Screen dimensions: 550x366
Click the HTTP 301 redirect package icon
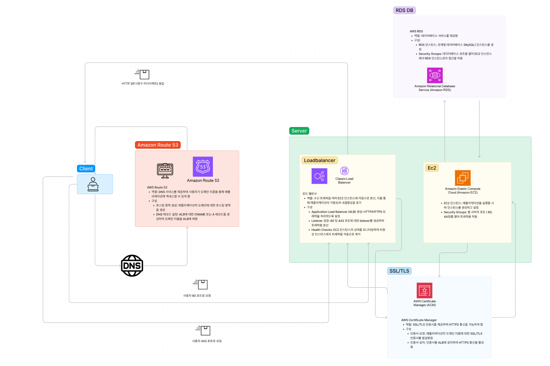[142, 74]
